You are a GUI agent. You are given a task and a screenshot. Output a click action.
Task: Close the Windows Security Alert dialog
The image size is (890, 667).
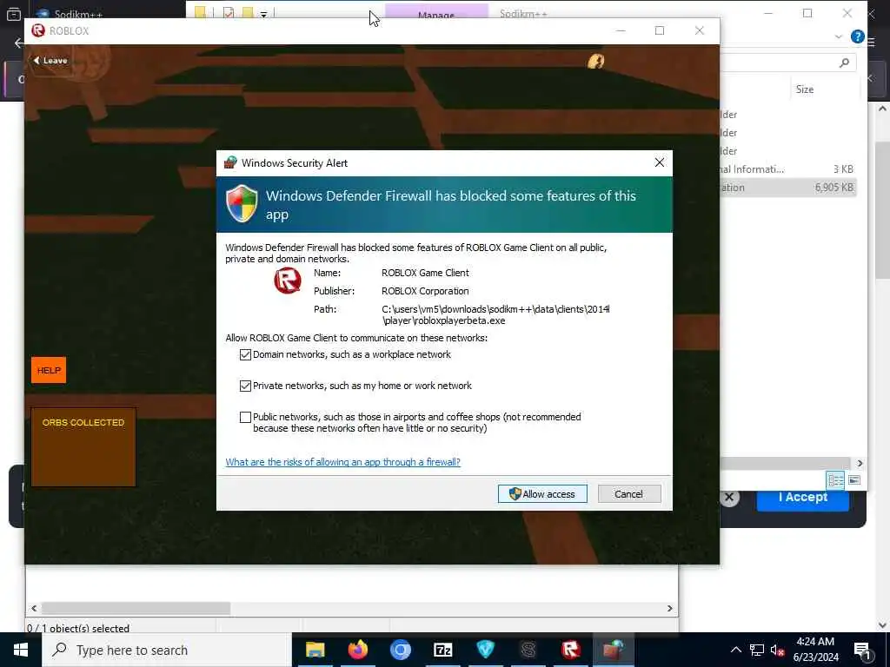point(659,162)
